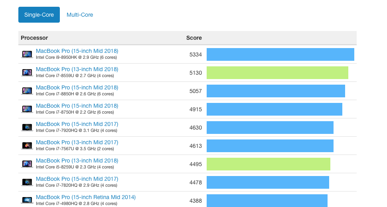The image size is (387, 207).
Task: Open MacBook Pro 15-inch Retina Mid 2014 link
Action: coord(86,197)
